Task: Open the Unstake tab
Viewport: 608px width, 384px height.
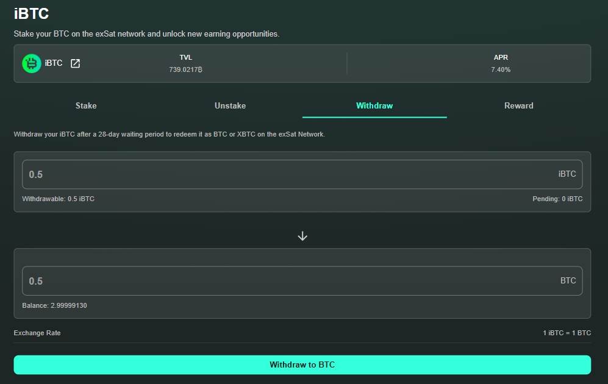Action: pyautogui.click(x=230, y=105)
